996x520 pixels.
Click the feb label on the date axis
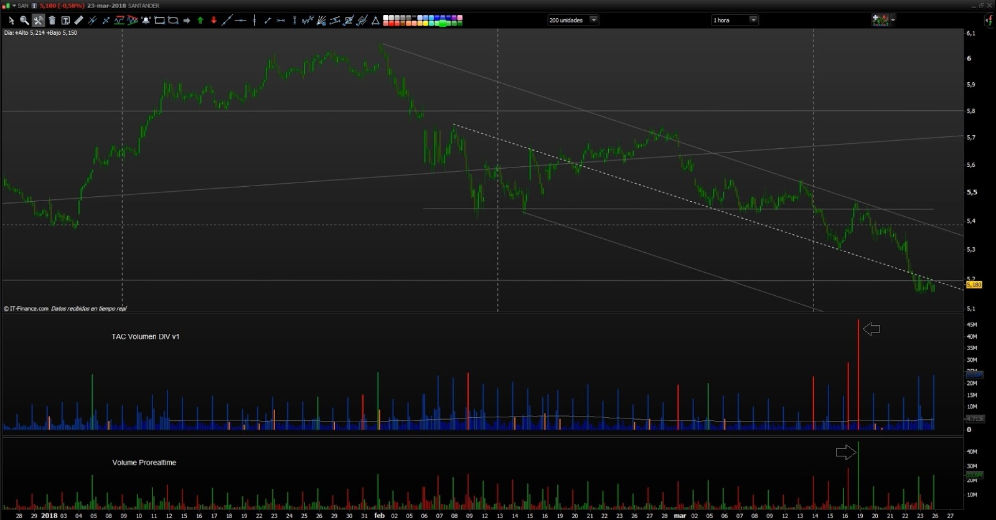(x=380, y=516)
